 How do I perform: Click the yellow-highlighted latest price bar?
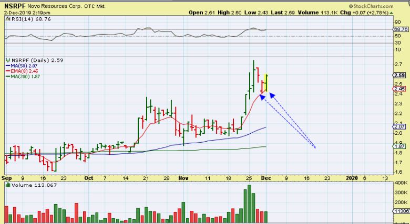(x=266, y=83)
